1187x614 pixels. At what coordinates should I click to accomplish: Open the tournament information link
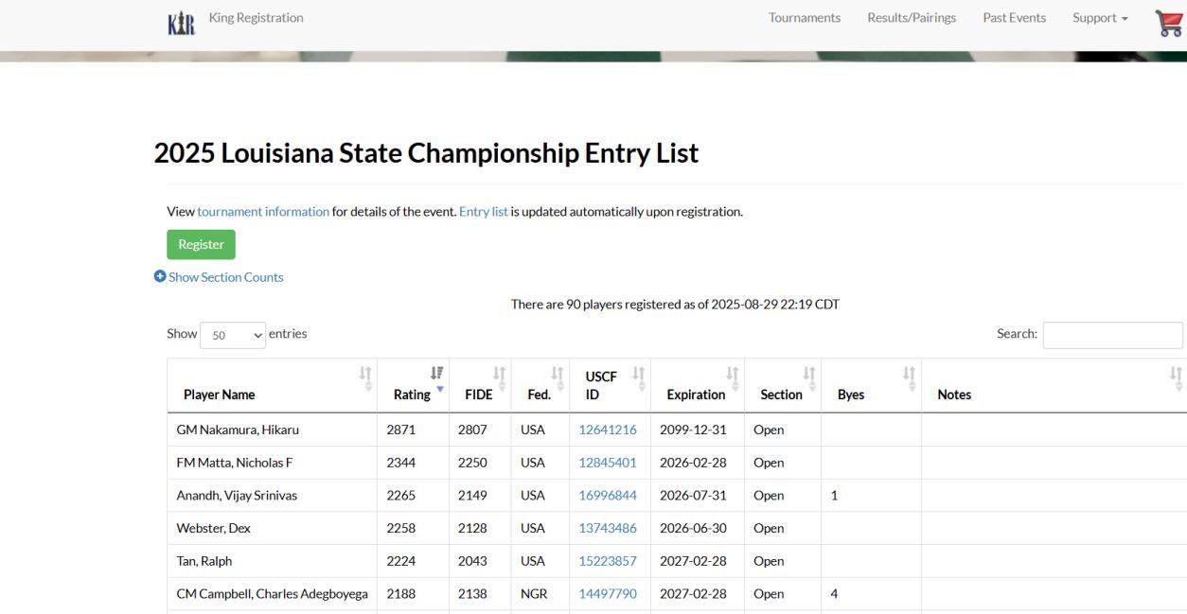point(263,212)
